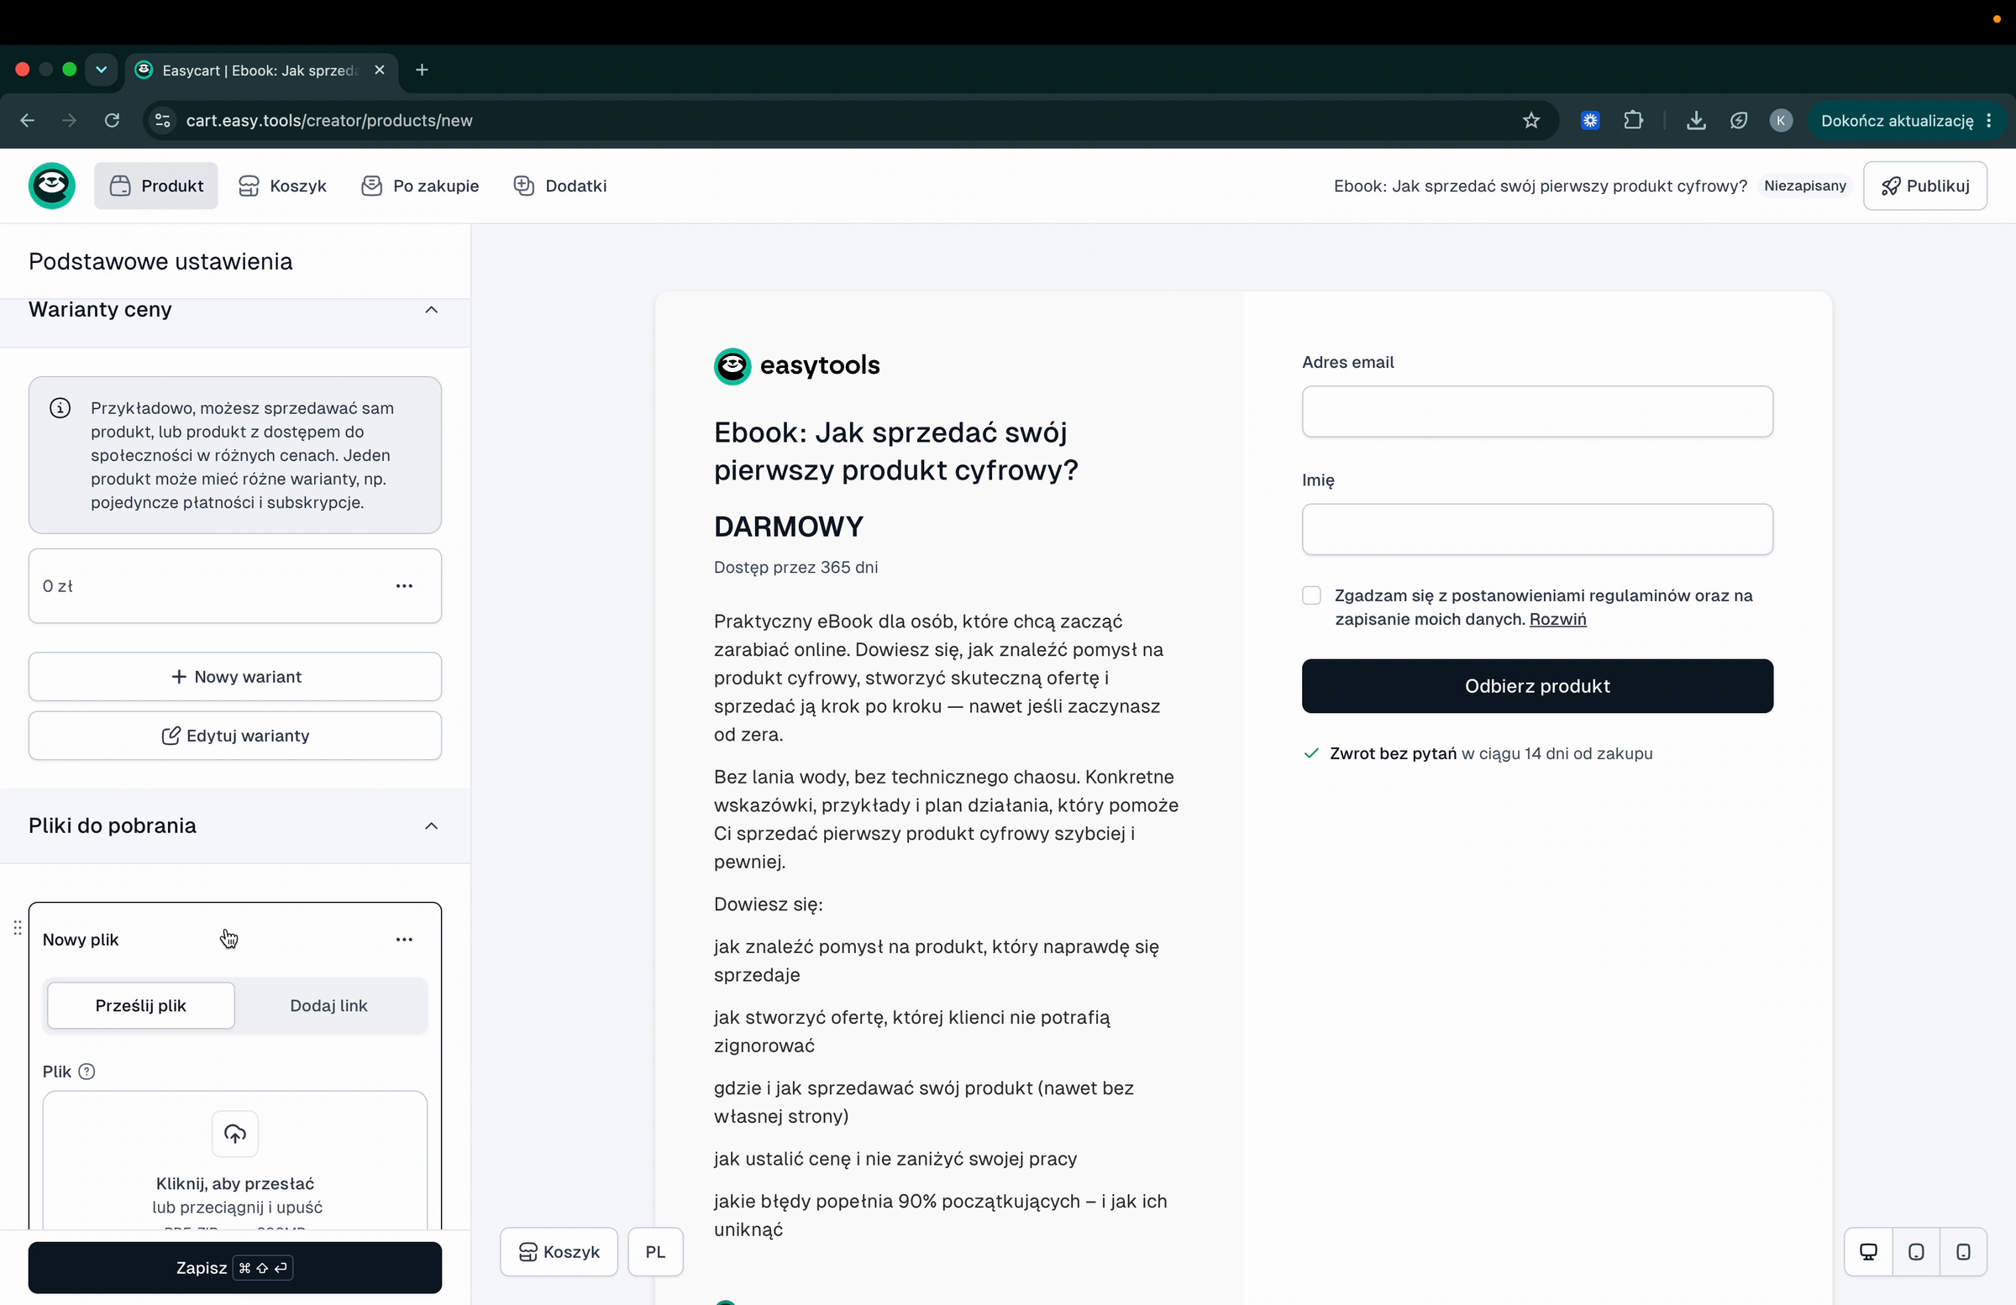
Task: Open the Easytools sloth logo home
Action: [x=52, y=186]
